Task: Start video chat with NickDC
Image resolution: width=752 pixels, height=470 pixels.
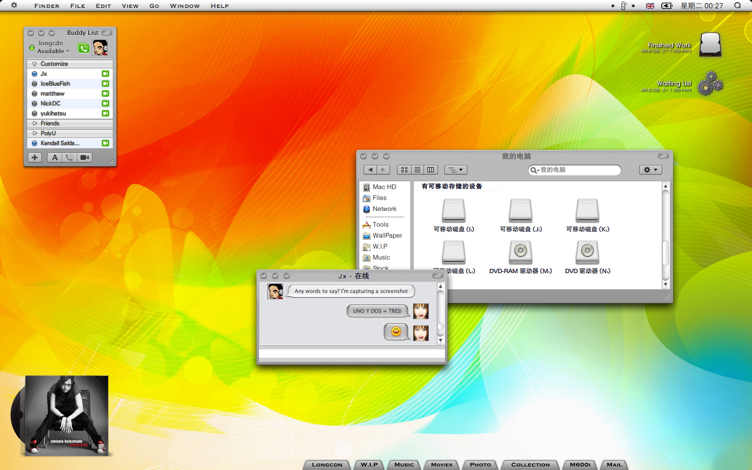Action: (x=105, y=103)
